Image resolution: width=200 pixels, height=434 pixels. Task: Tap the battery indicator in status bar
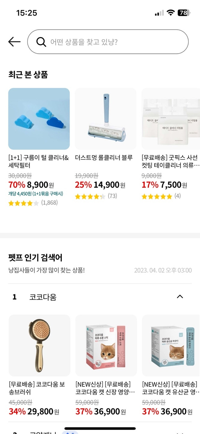tap(184, 13)
